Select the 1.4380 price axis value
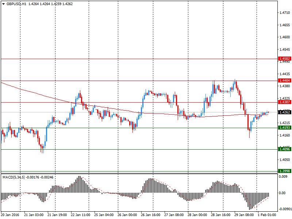The image size is (292, 219). click(285, 86)
